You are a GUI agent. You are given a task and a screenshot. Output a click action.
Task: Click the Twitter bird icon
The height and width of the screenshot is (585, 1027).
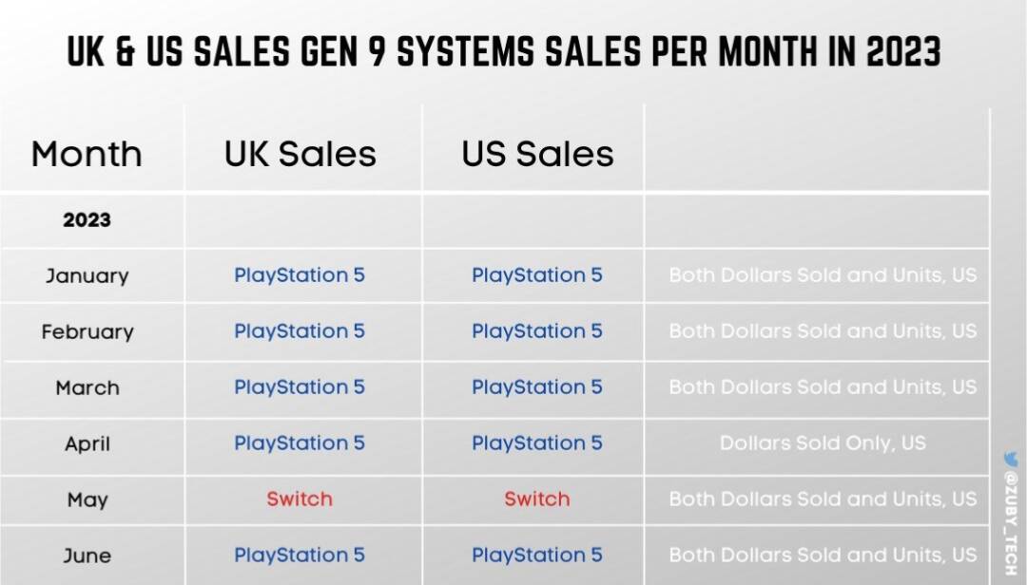click(1011, 459)
